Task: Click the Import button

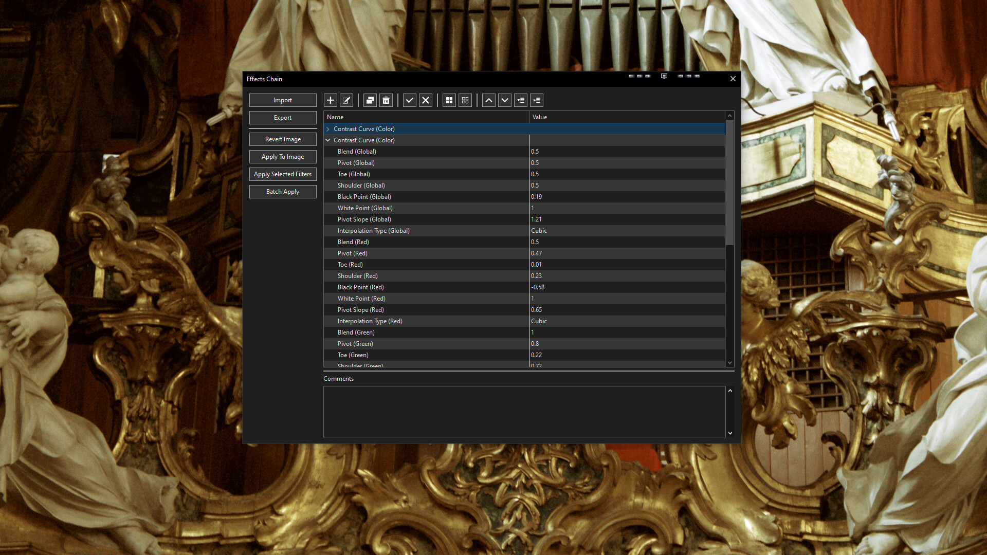Action: click(x=283, y=100)
